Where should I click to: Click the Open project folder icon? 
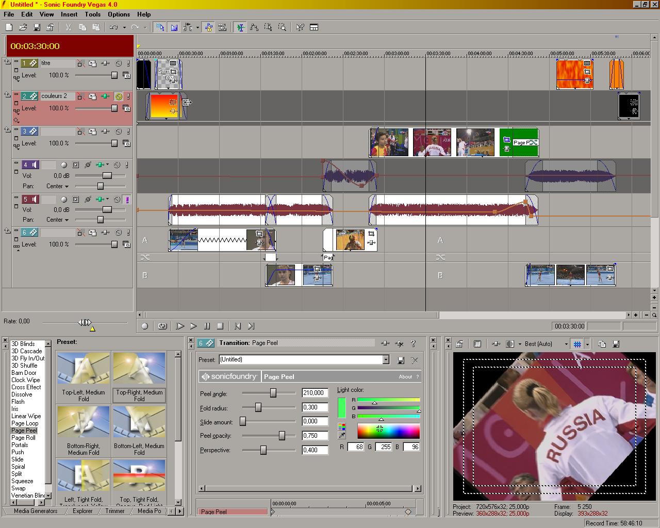(x=23, y=27)
